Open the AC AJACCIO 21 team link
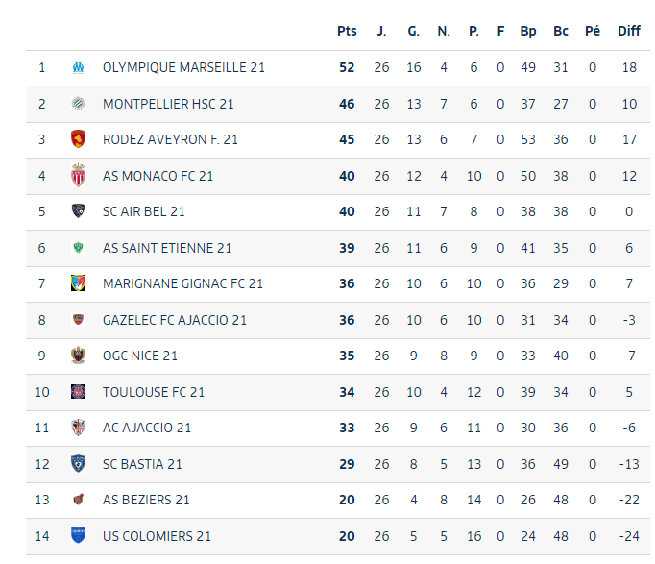The width and height of the screenshot is (655, 564). [146, 428]
